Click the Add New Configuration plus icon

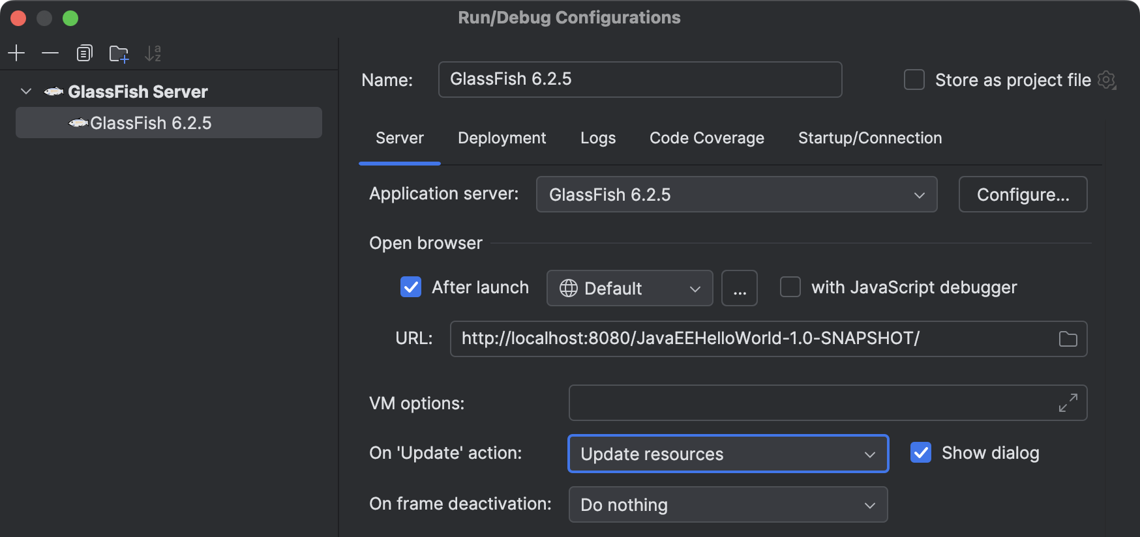click(x=16, y=53)
